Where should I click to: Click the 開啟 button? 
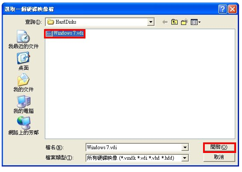(219, 147)
